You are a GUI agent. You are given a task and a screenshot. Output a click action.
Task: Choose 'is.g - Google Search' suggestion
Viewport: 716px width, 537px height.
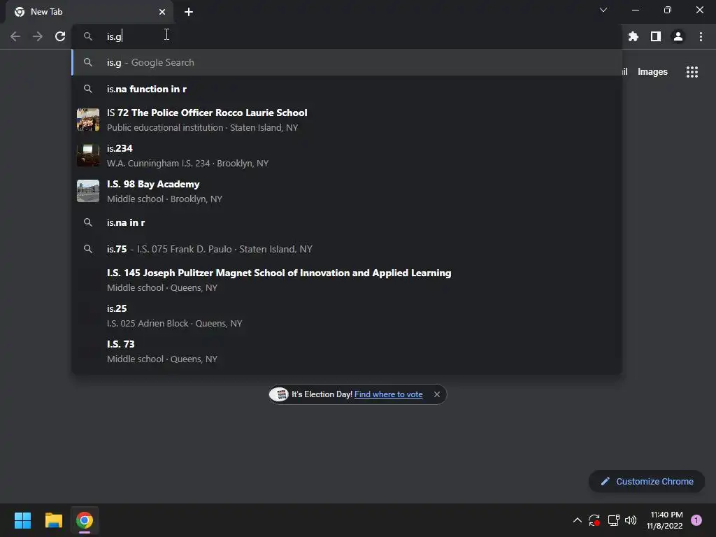tap(347, 62)
